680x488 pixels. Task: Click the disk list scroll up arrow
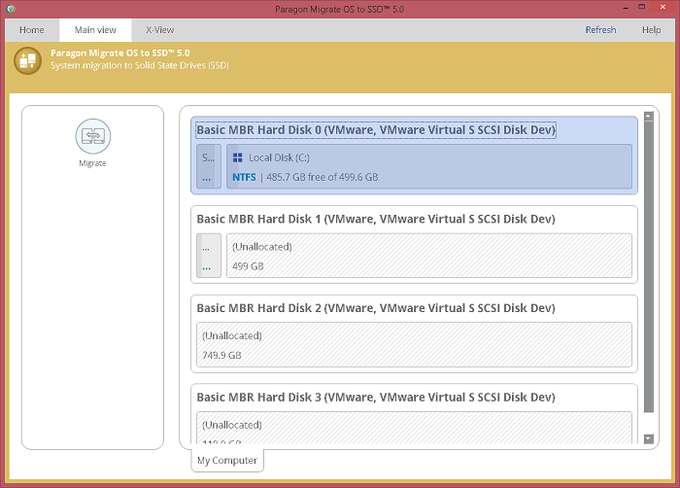[648, 116]
